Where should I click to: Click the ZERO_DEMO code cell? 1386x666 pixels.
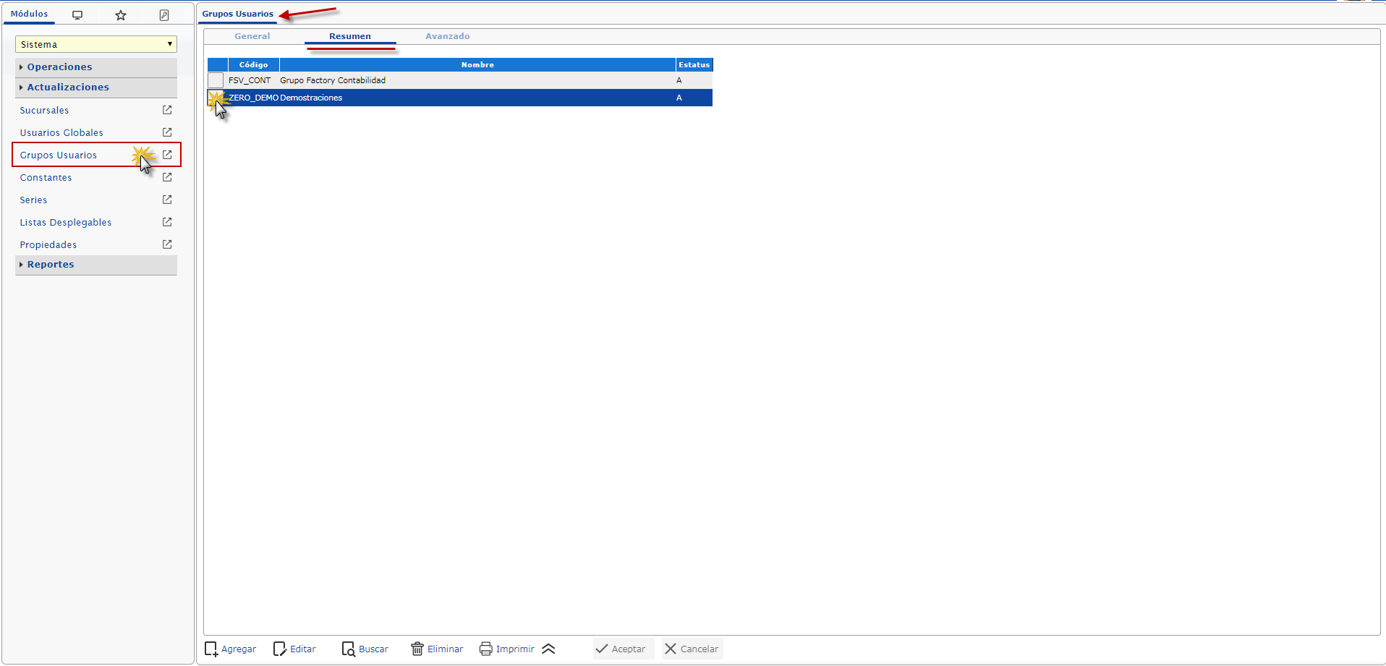[253, 98]
